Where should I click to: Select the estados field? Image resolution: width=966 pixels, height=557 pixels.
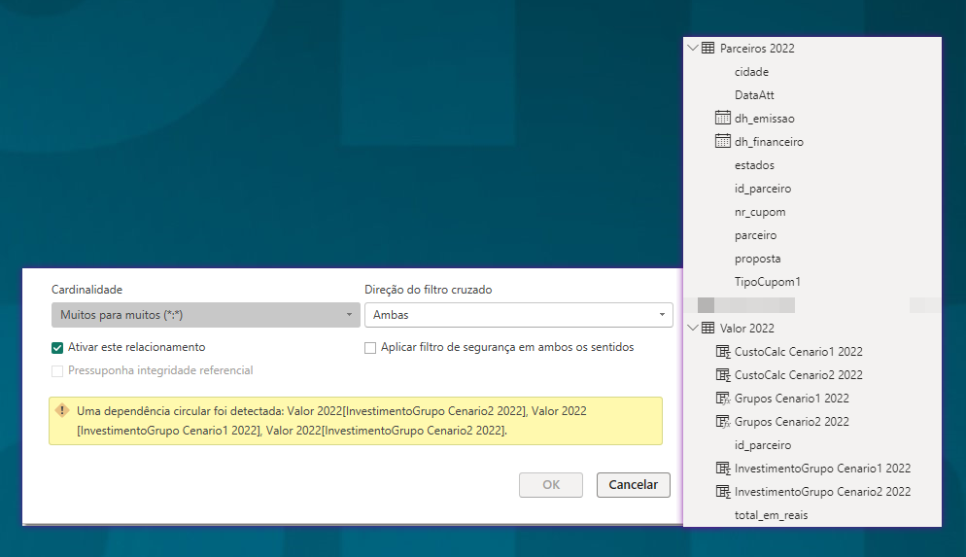(754, 165)
